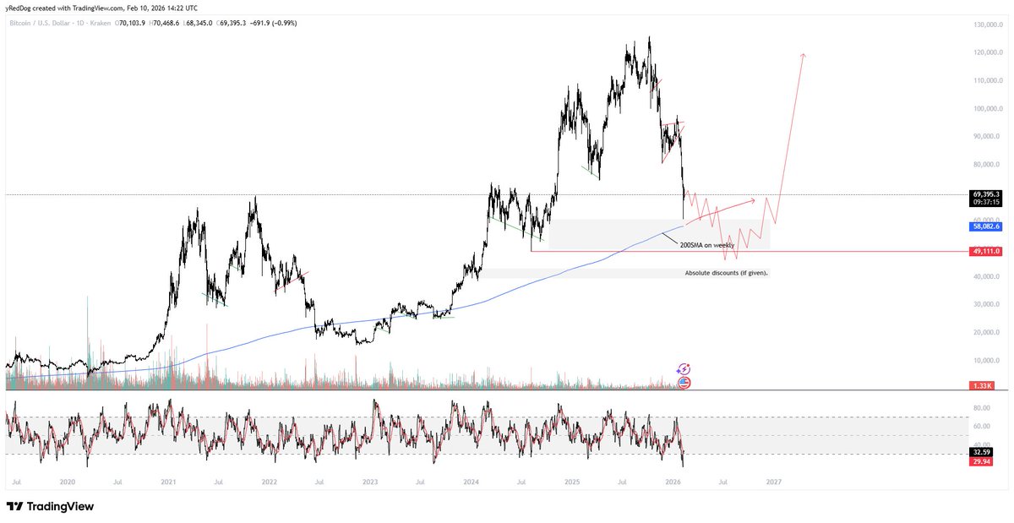Click the open price value O70,103.9
Screen dimensions: 1014x523
pos(131,24)
